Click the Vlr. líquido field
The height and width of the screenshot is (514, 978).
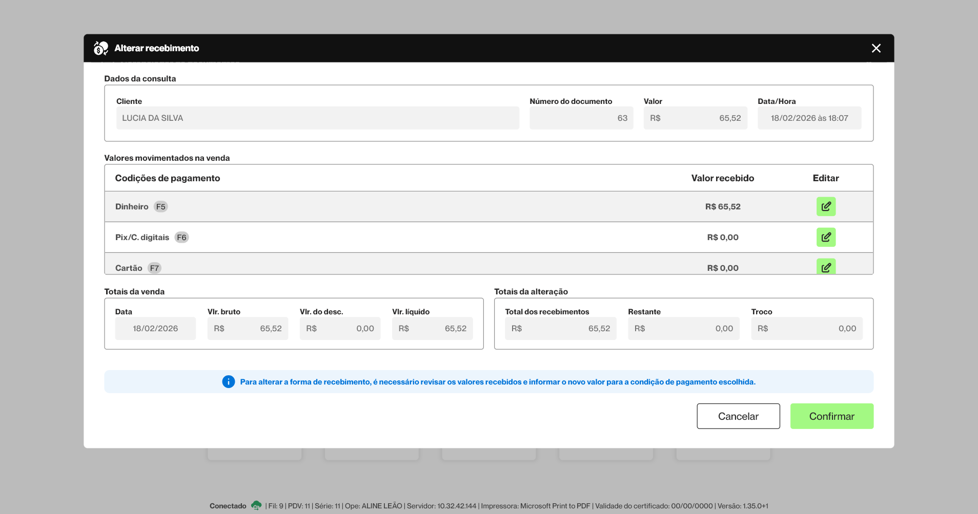(432, 329)
